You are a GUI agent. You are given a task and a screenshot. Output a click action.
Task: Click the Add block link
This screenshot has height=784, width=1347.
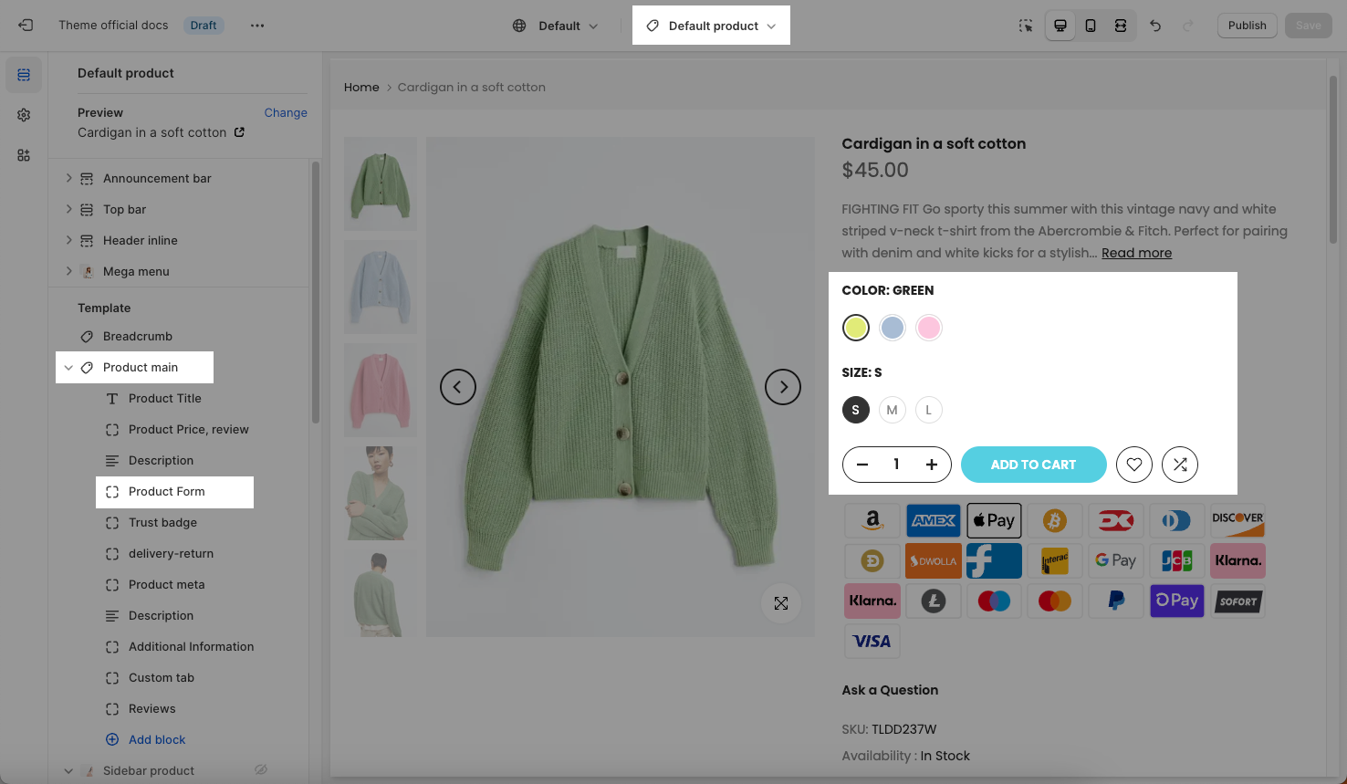click(x=157, y=740)
